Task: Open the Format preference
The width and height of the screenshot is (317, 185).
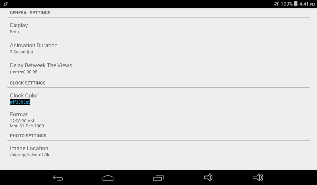Action: point(158,120)
